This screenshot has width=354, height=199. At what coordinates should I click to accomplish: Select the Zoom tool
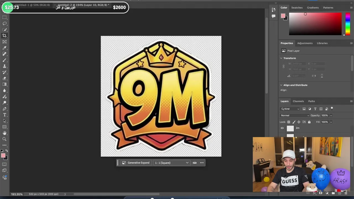point(4,139)
